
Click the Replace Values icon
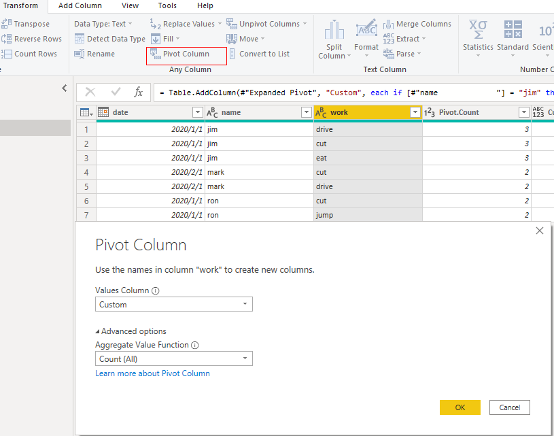pyautogui.click(x=156, y=24)
